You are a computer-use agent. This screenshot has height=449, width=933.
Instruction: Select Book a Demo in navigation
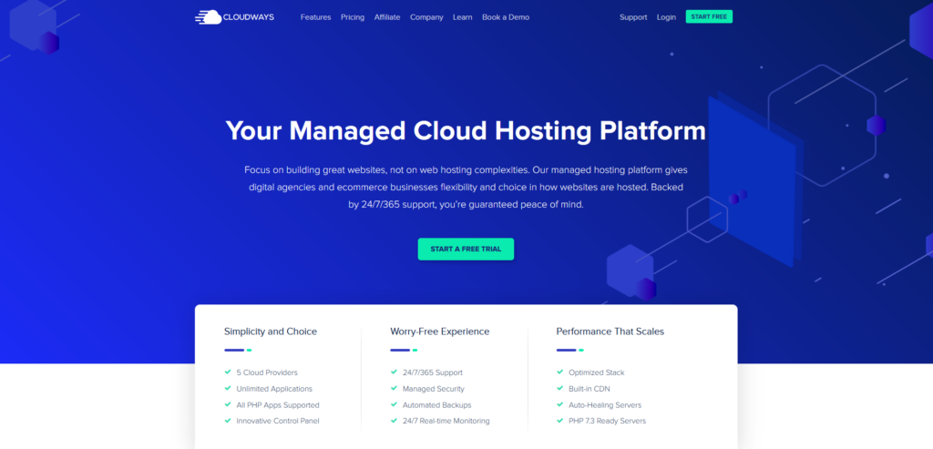[x=506, y=17]
